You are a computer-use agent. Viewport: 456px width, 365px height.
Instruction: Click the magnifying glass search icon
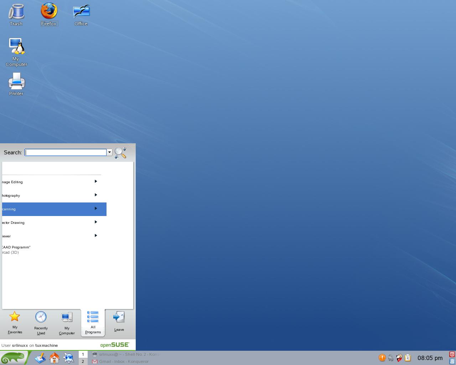(x=120, y=153)
